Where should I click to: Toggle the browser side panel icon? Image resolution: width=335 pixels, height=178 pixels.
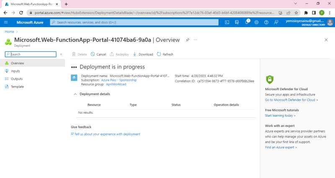pyautogui.click(x=314, y=13)
